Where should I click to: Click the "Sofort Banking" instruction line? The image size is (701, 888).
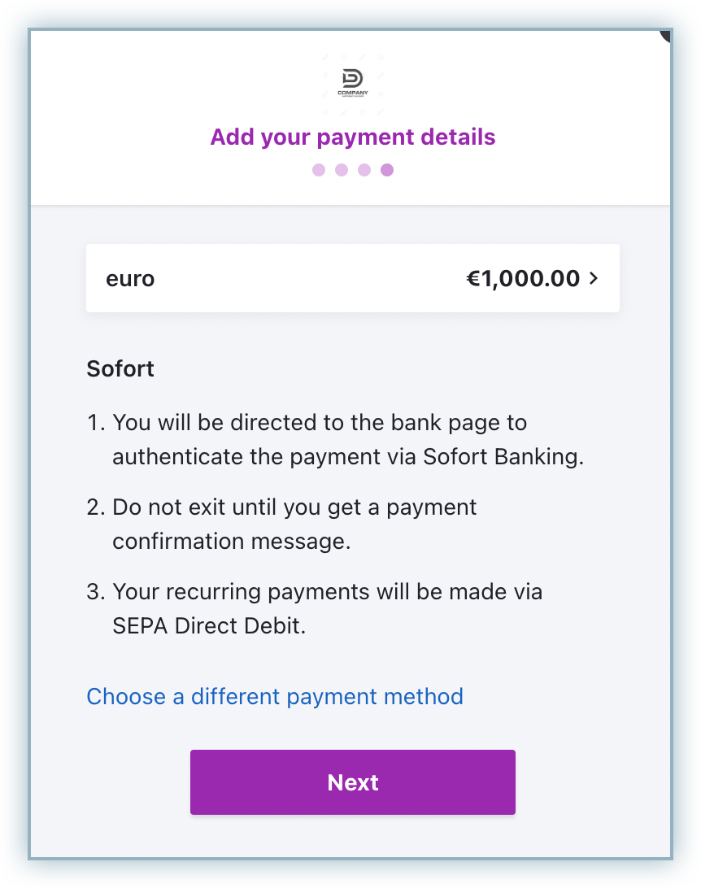(x=348, y=457)
